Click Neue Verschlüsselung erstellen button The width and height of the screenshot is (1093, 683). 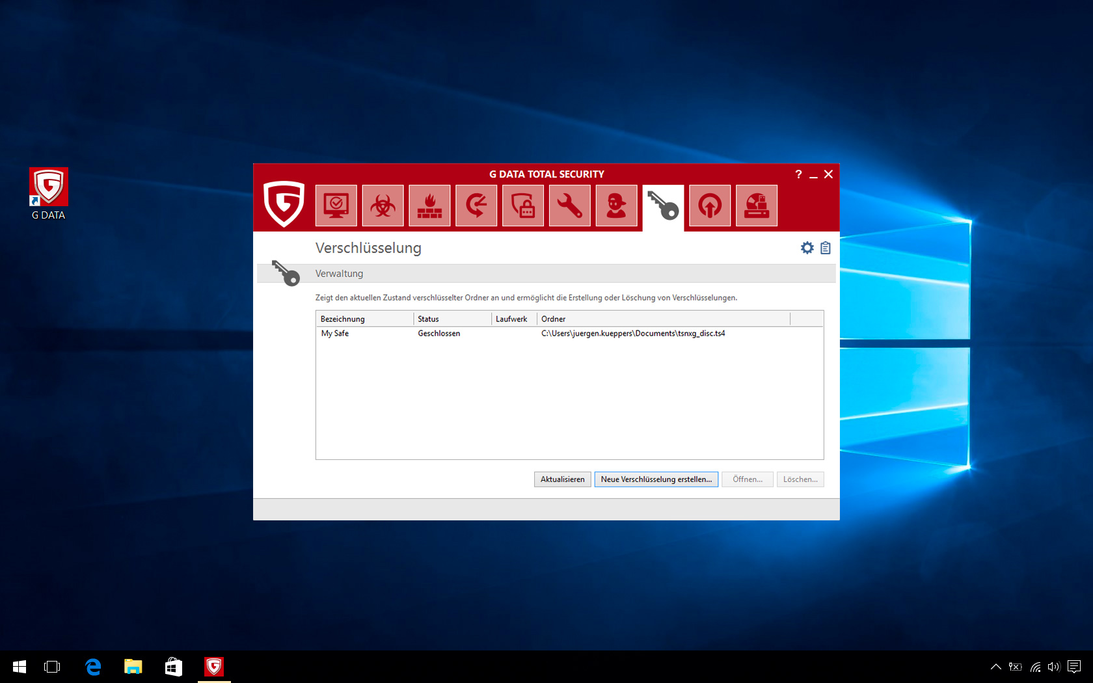click(656, 479)
